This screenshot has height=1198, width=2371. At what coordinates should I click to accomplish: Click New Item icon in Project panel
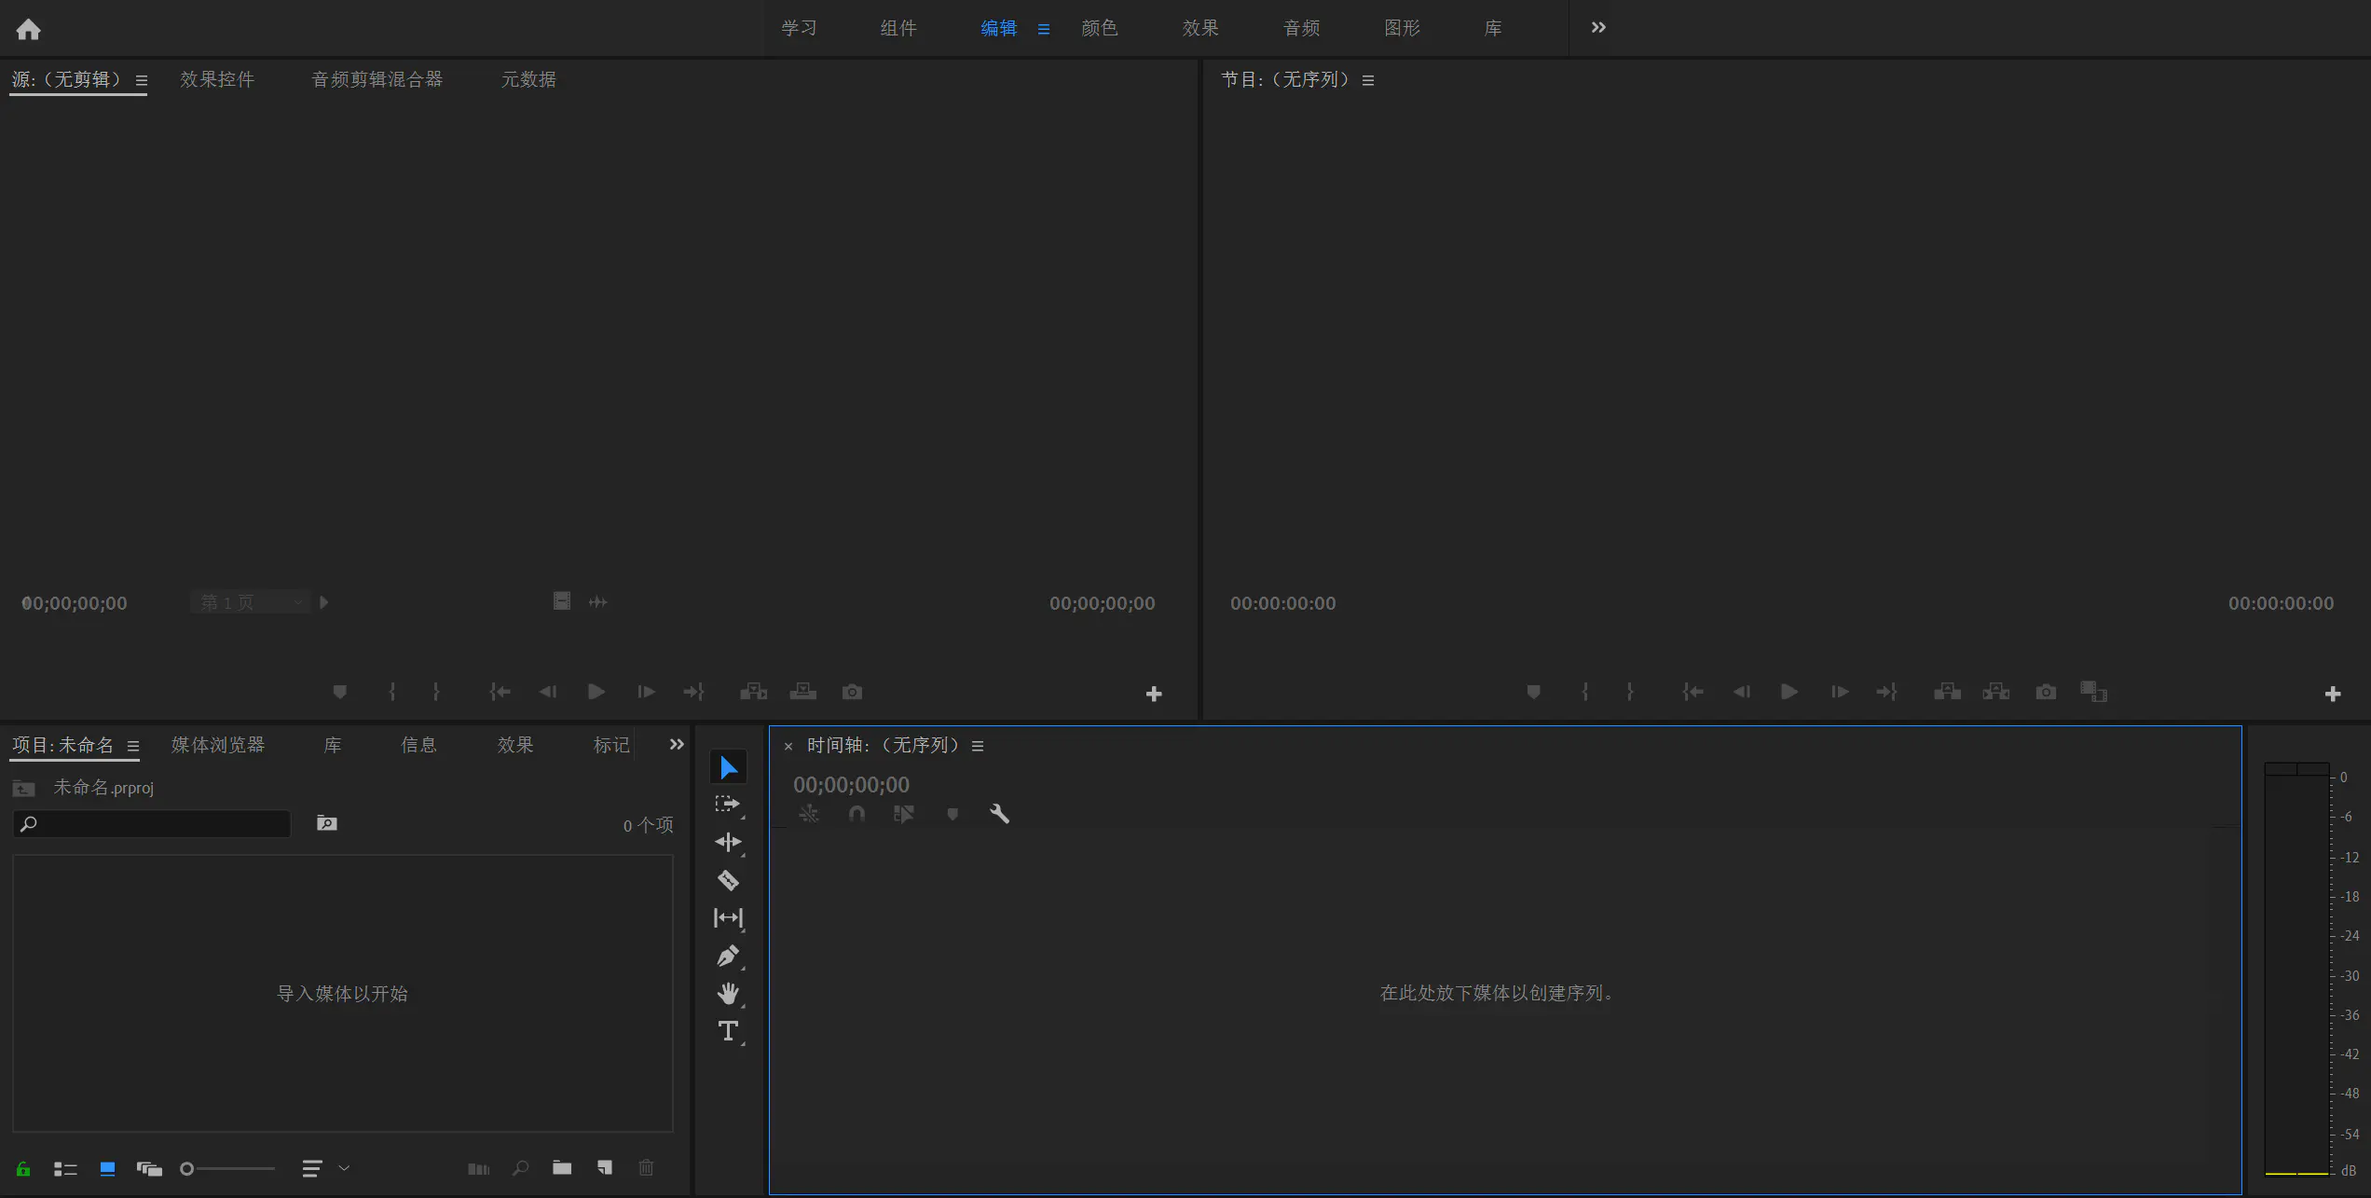tap(605, 1168)
